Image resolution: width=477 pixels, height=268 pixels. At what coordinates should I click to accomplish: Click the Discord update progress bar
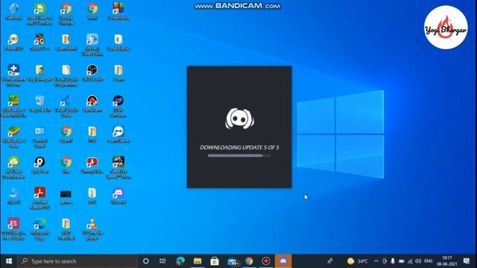(x=239, y=156)
